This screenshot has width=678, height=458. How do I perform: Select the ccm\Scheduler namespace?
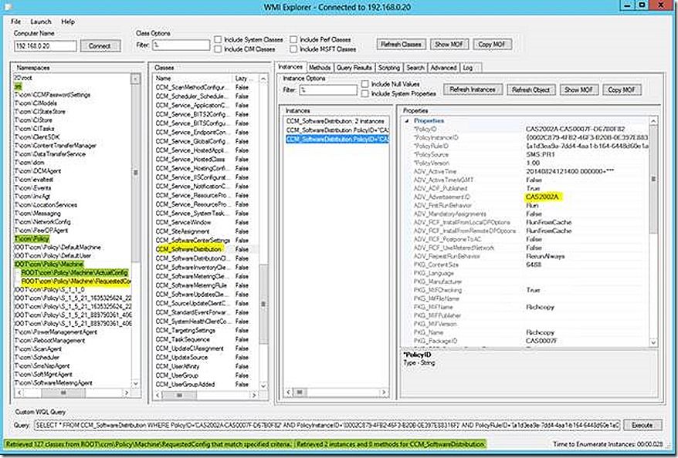click(37, 358)
